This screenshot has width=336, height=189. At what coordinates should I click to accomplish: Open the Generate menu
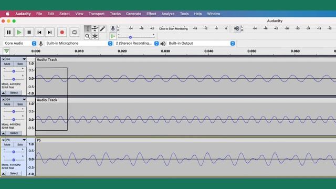(133, 14)
